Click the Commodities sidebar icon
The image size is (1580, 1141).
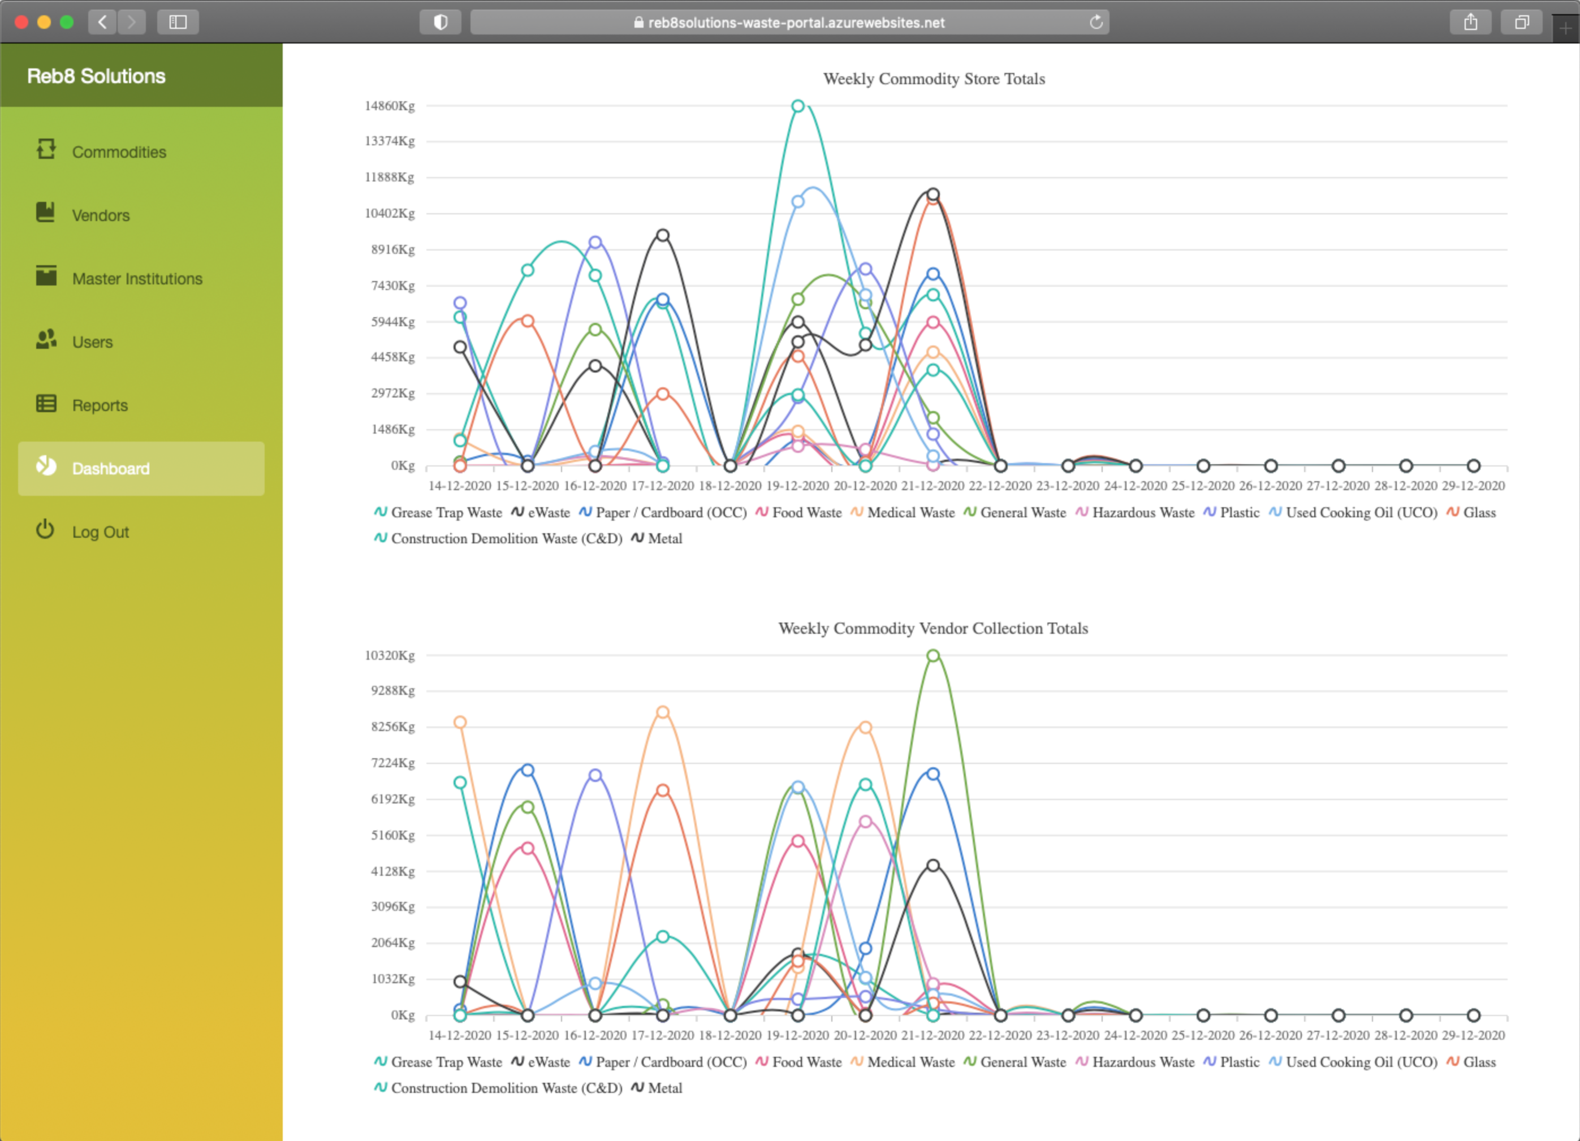click(x=46, y=149)
